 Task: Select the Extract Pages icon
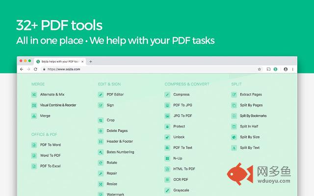click(234, 94)
